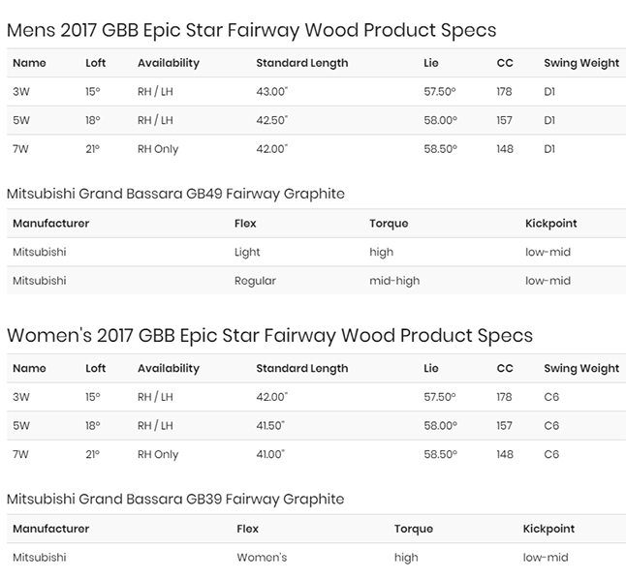Click the RH Only availability for Mens 7W
The width and height of the screenshot is (626, 579).
coord(158,149)
